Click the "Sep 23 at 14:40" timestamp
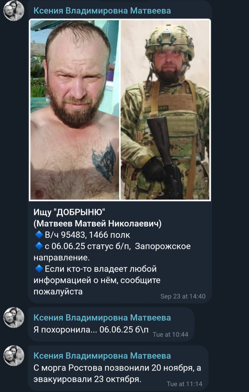The height and width of the screenshot is (392, 249). (183, 296)
